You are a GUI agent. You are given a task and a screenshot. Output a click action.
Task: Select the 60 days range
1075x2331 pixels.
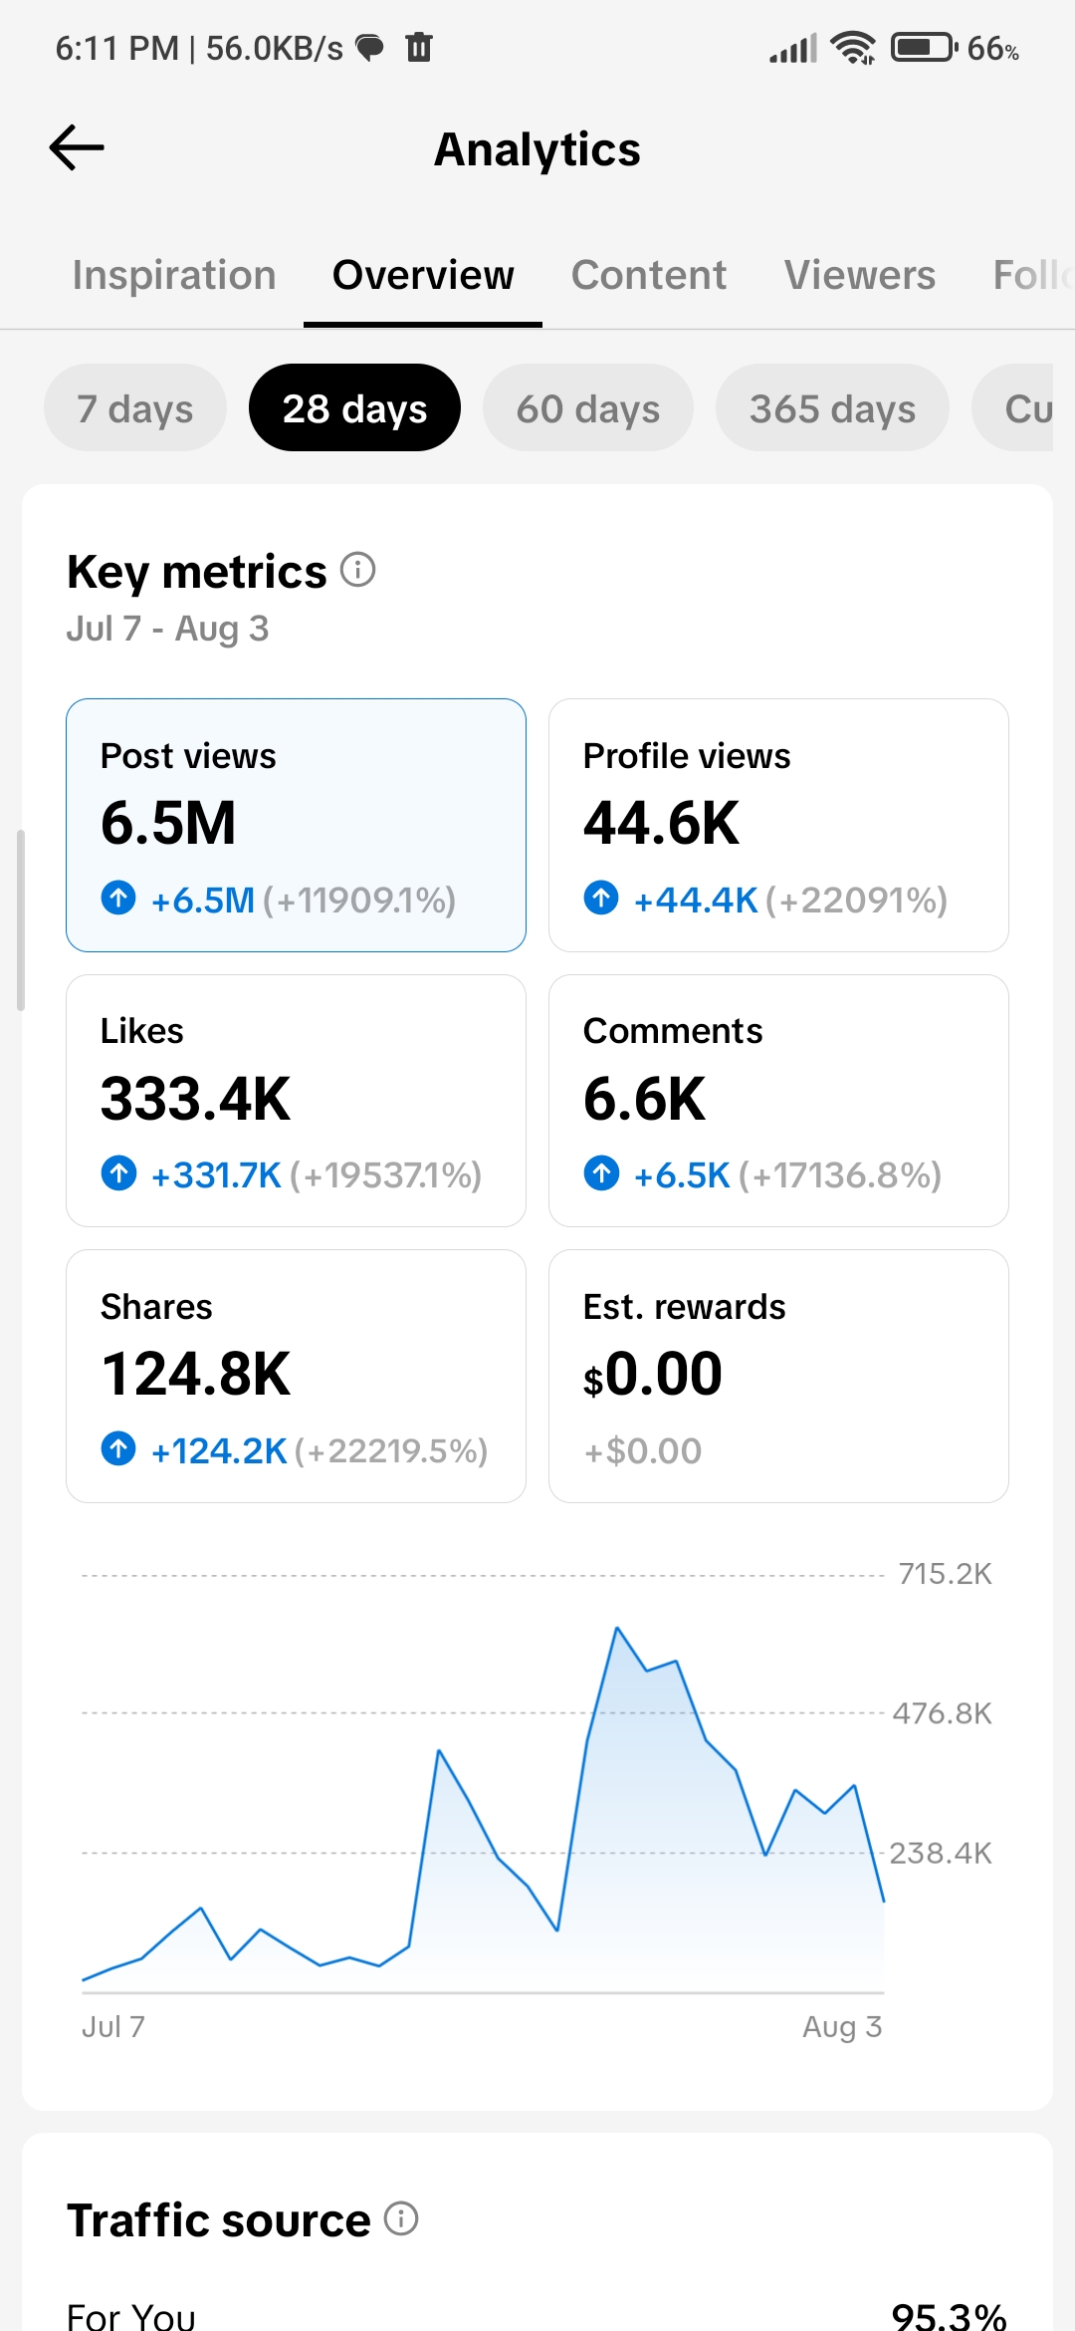click(x=588, y=407)
